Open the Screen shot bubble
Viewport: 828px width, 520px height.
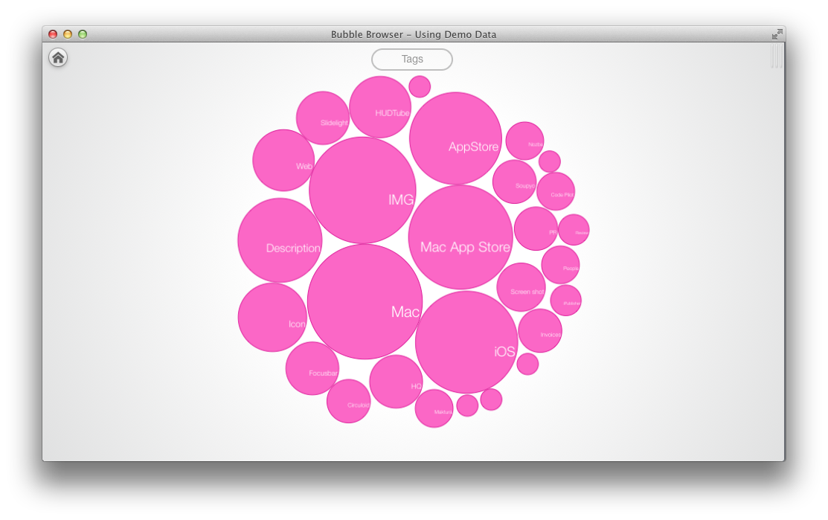tap(521, 287)
